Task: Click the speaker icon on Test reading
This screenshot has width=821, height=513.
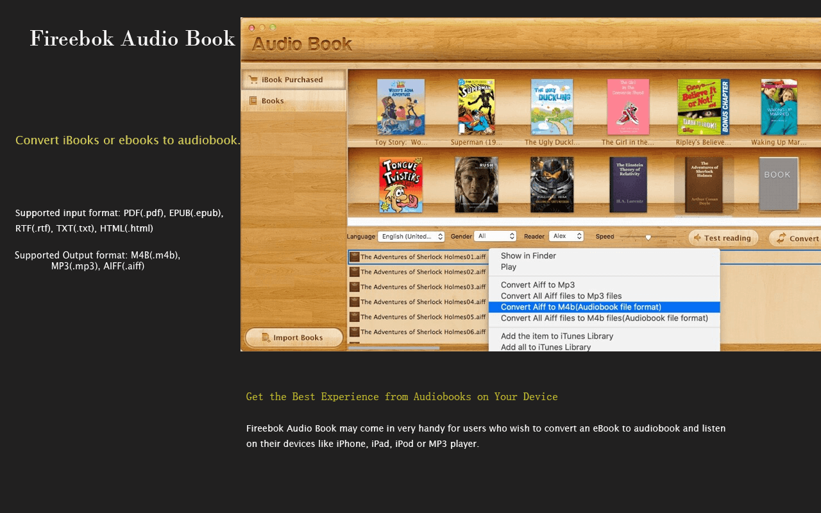Action: pyautogui.click(x=698, y=238)
